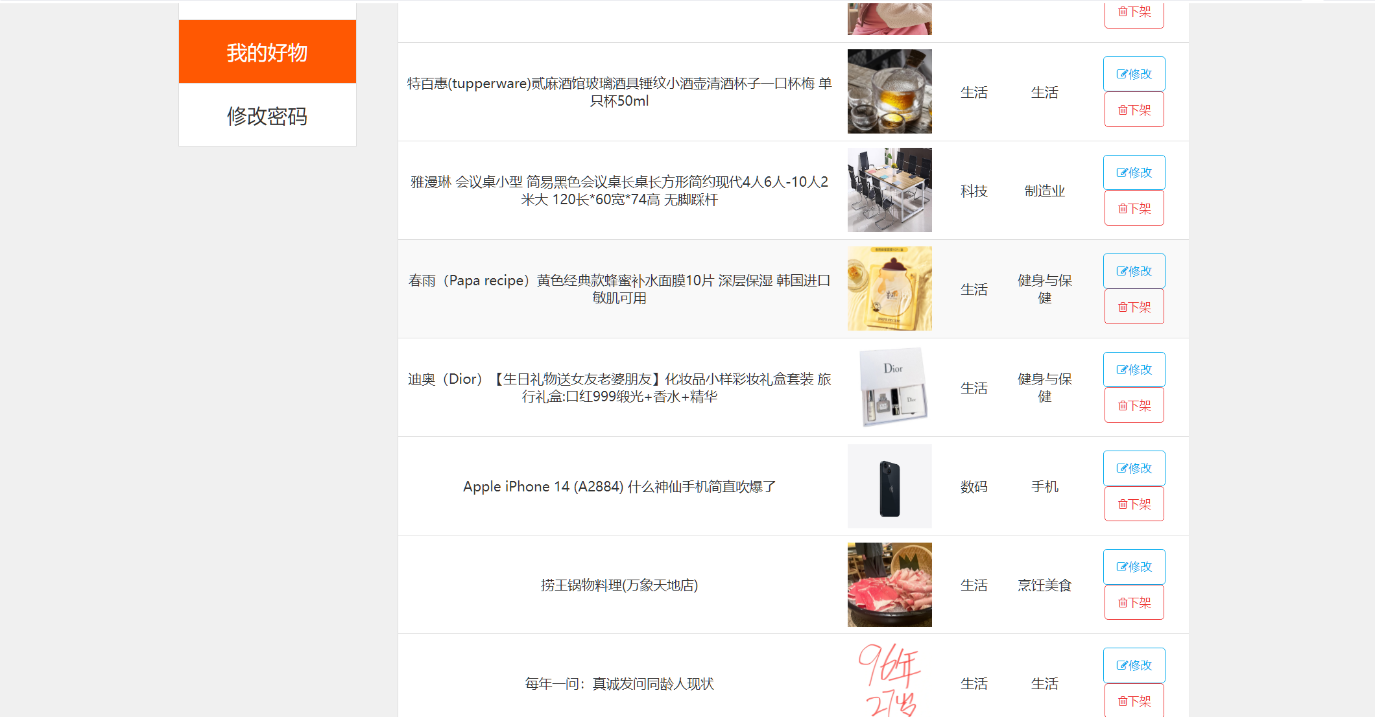This screenshot has width=1375, height=717.
Task: Open the Dior gift box thumbnail
Action: 890,388
